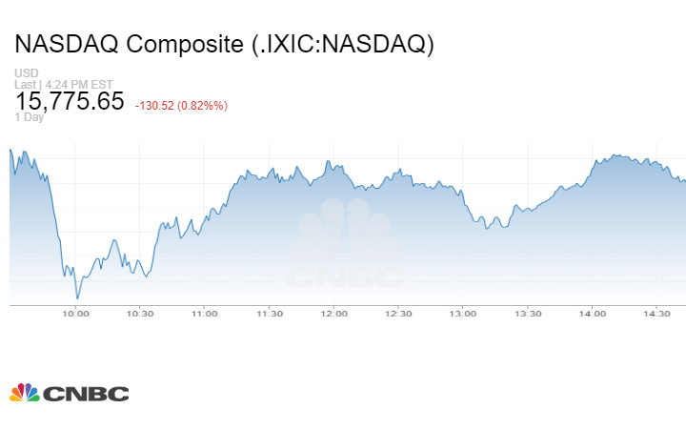Click the 13:00 time axis label
Image resolution: width=686 pixels, height=429 pixels.
coord(463,314)
